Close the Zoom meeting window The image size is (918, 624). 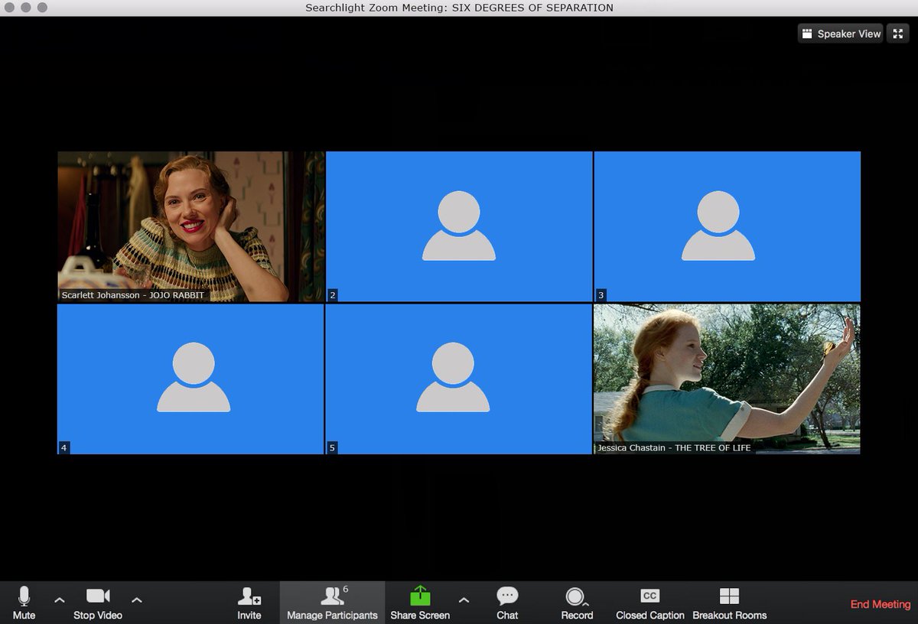pos(9,8)
